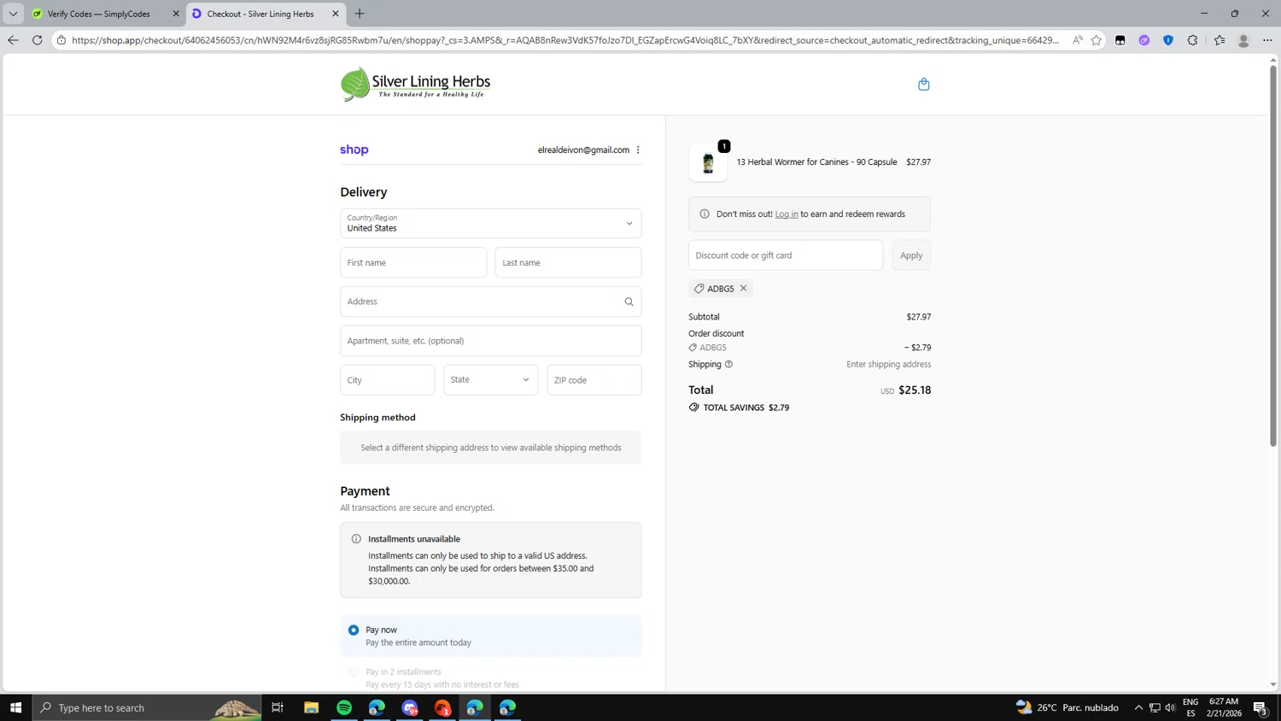Expand the Country/Region dropdown

491,224
